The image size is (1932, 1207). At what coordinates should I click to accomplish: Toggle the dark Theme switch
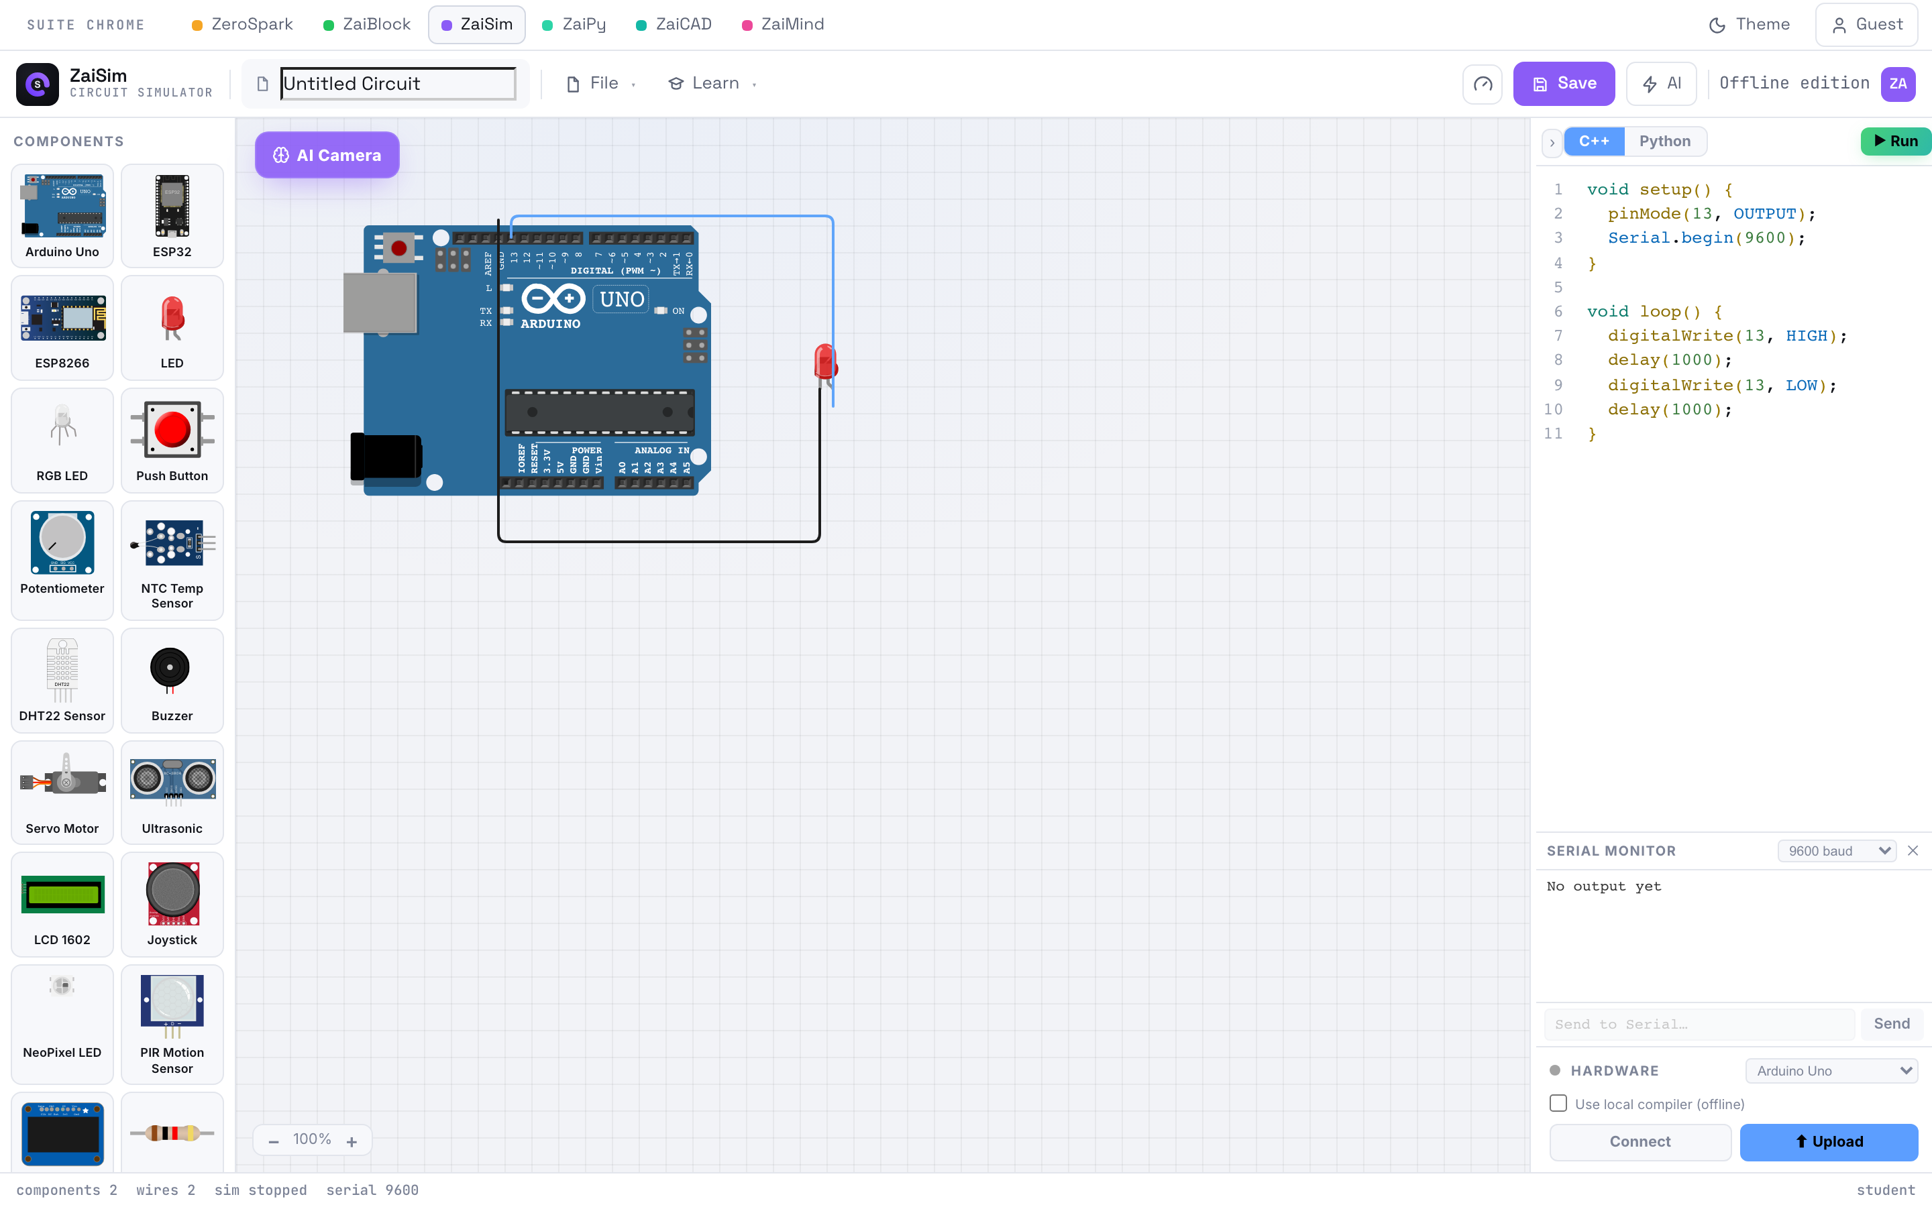1748,25
